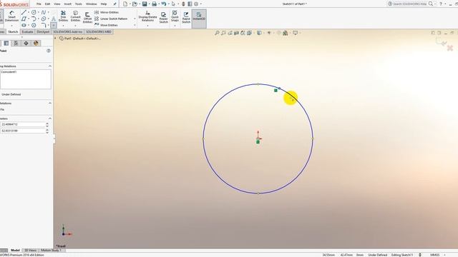Click the Search SOLIDWORKS Help field

[x=410, y=4]
